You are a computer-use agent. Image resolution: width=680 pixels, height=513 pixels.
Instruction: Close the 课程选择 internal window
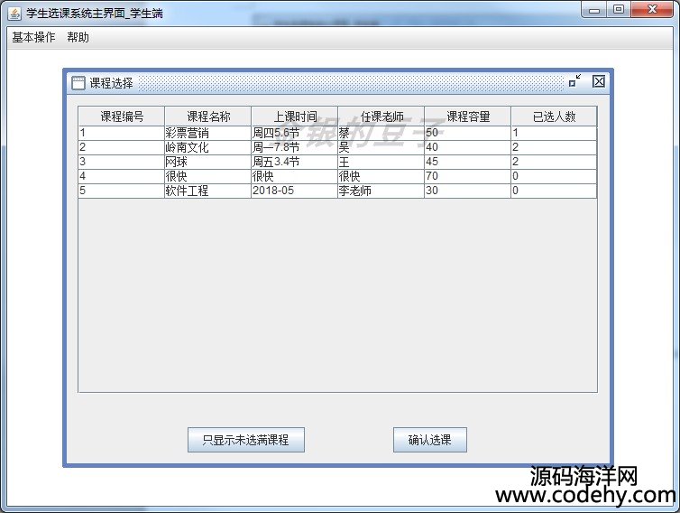pos(598,82)
